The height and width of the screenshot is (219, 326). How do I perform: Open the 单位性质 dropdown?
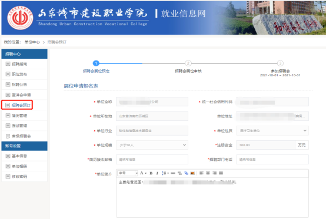[272, 131]
